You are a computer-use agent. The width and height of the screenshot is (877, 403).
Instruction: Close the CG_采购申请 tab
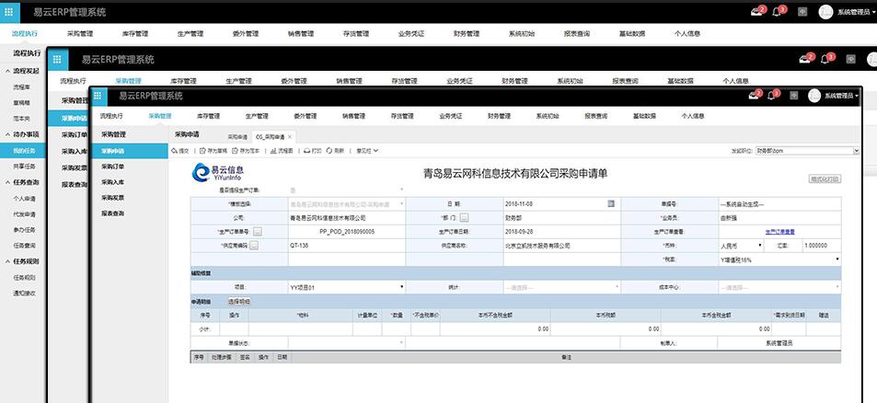[290, 137]
